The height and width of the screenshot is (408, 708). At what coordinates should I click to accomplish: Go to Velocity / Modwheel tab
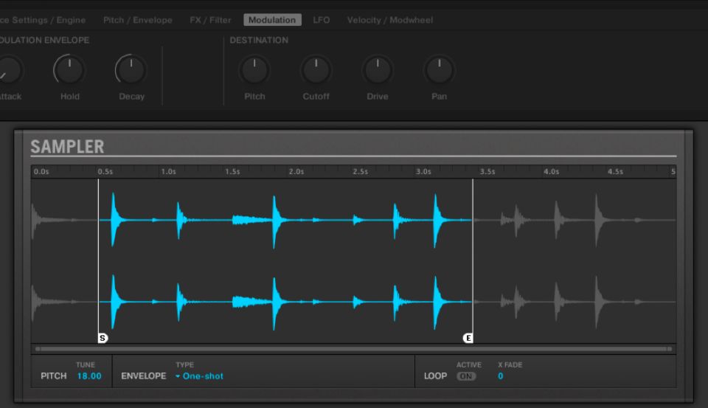tap(389, 20)
